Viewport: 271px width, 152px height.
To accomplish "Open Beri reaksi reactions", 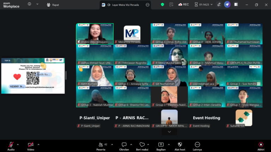I will click(142, 146).
